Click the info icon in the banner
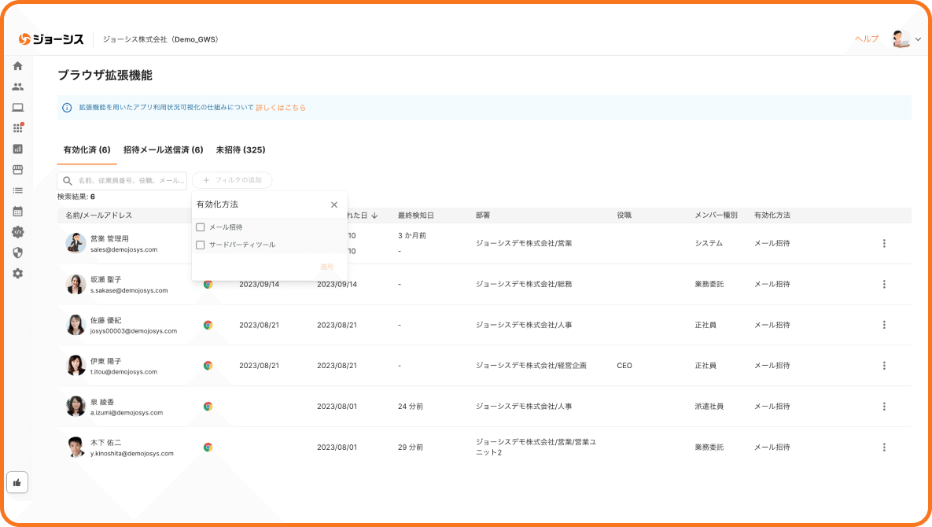Viewport: 932px width, 527px height. point(67,108)
